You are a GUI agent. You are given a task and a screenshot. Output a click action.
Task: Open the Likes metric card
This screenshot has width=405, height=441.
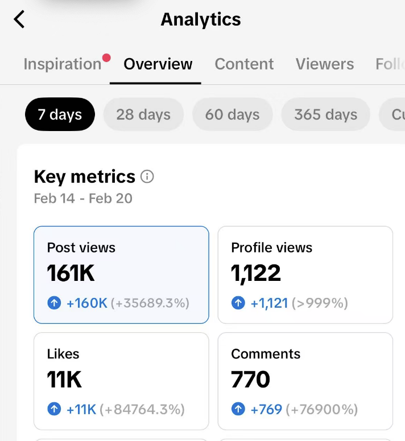(121, 381)
